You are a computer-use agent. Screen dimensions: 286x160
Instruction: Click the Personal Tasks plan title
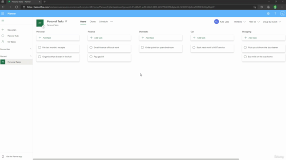click(55, 21)
